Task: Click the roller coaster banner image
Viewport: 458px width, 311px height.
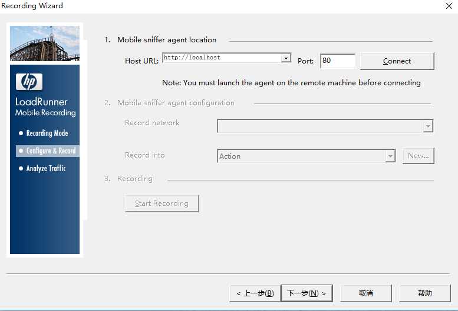Action: [45, 44]
